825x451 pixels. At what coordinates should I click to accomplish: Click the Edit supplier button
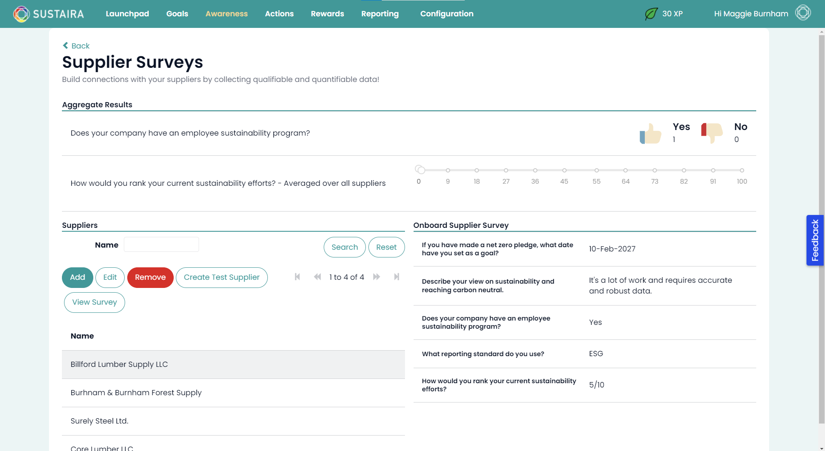pos(110,278)
